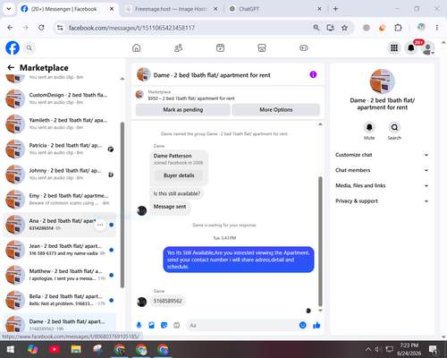
Task: Open the Johnny conversation
Action: click(60, 175)
